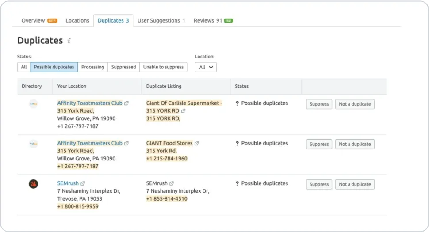The width and height of the screenshot is (429, 232).
Task: Open the second Affinity Toastmasters Club link
Action: coord(90,143)
